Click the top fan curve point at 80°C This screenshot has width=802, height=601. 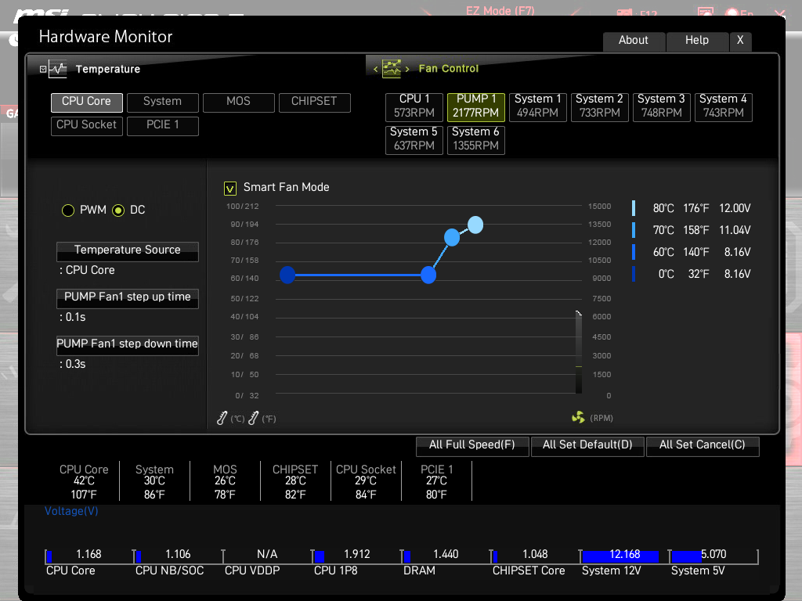tap(475, 225)
